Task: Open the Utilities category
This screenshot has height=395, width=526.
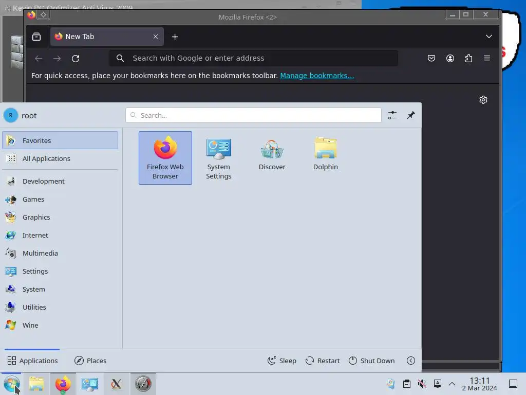Action: [x=60, y=308]
